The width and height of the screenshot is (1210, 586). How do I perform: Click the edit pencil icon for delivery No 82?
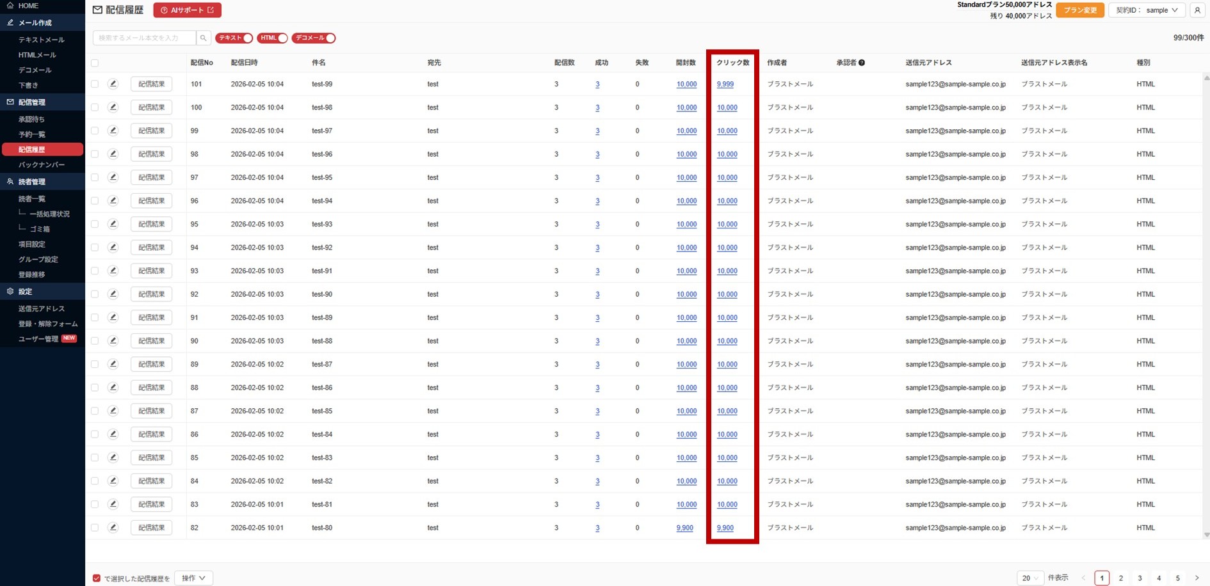tap(113, 528)
